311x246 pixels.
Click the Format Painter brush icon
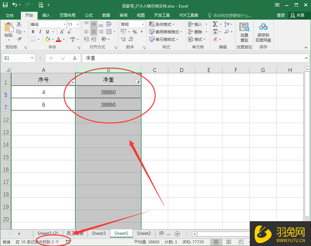(19, 39)
